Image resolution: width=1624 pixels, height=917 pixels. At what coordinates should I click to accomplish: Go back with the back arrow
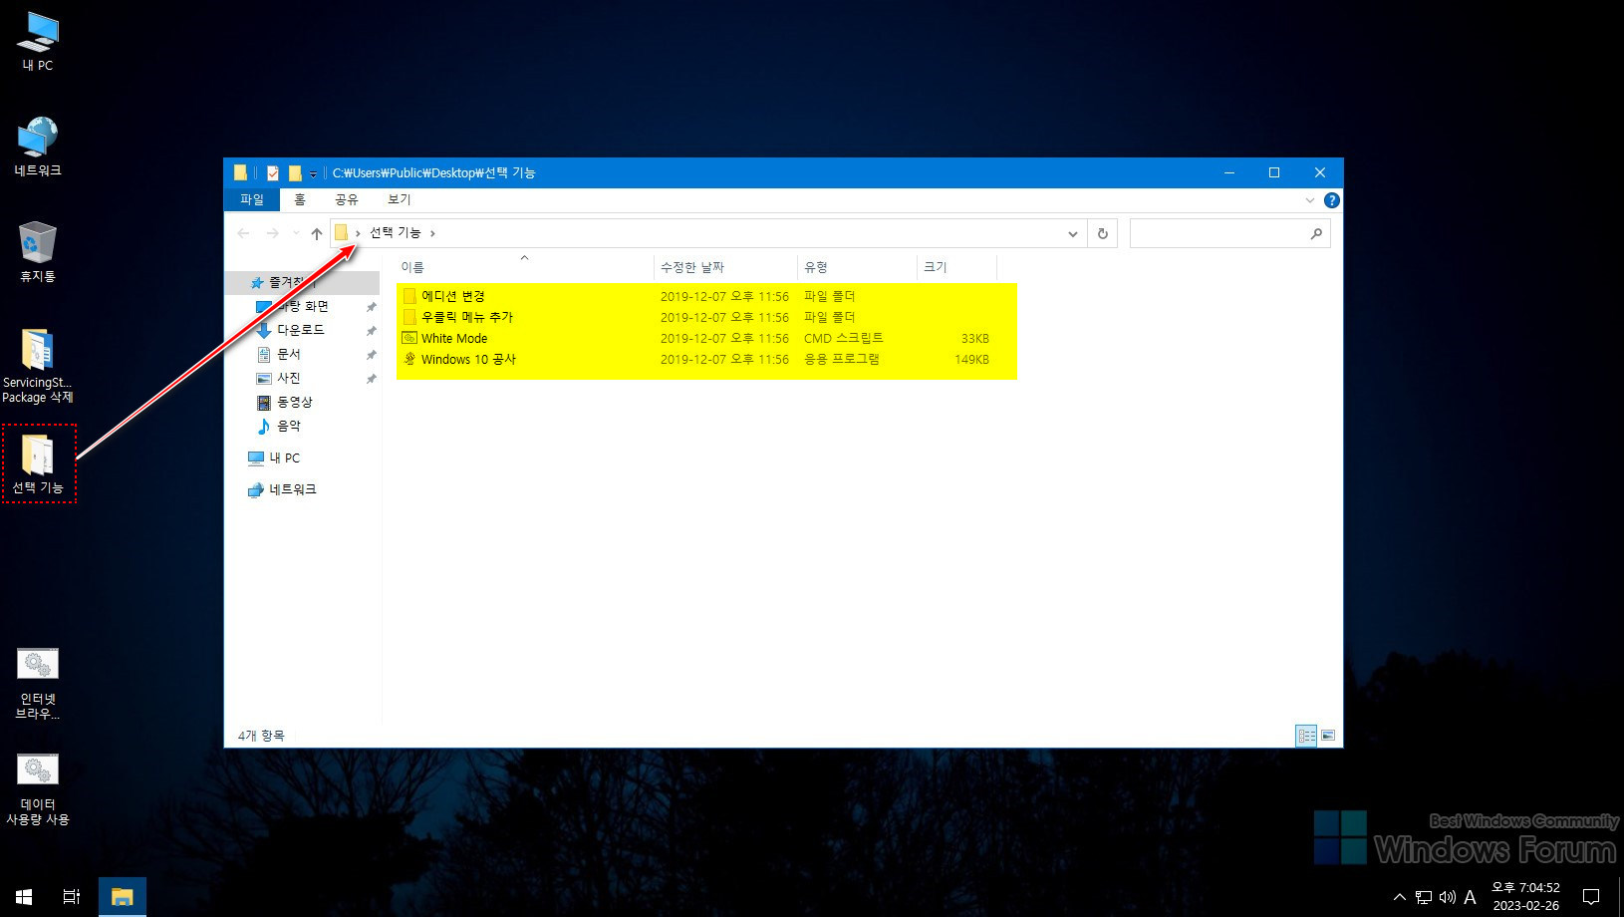[244, 233]
